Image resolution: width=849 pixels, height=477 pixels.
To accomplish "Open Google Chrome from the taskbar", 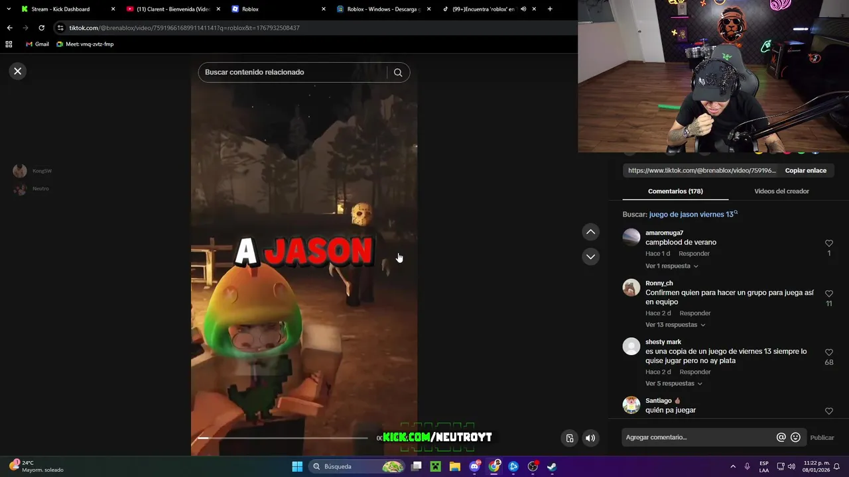I will tap(494, 466).
